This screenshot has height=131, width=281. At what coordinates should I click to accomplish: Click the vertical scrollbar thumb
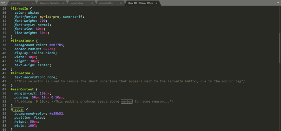coord(280,48)
